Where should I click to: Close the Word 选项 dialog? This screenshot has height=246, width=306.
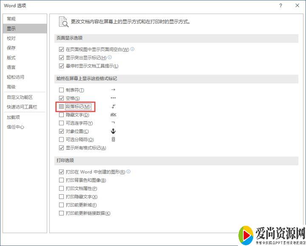[297, 6]
